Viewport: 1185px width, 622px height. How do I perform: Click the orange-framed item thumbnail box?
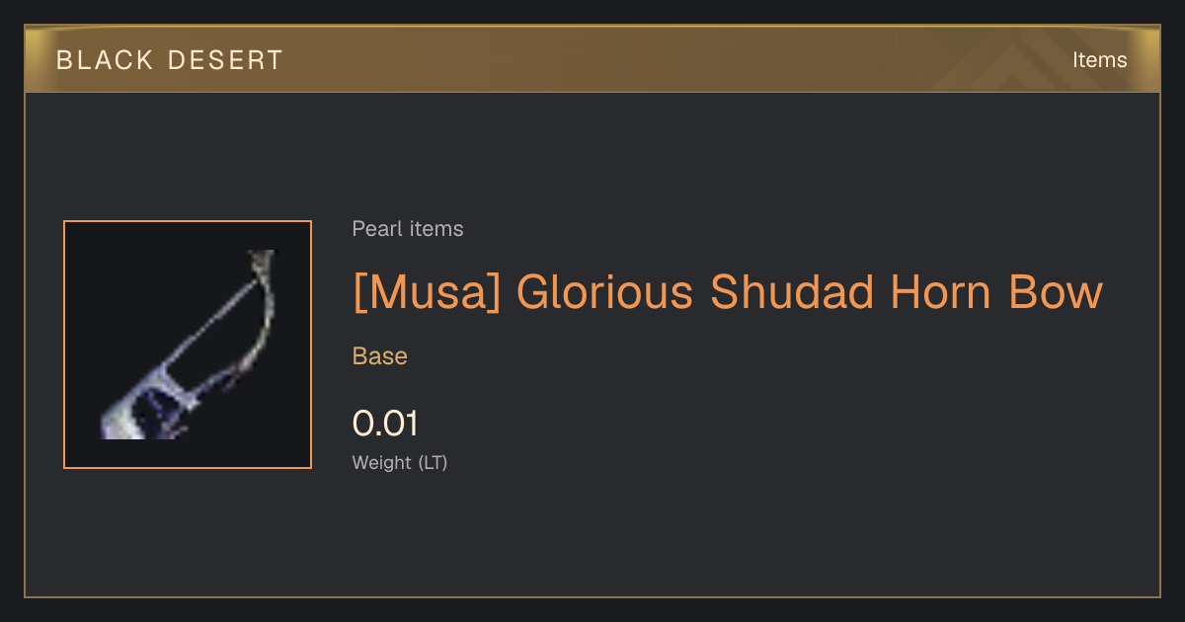(x=188, y=345)
